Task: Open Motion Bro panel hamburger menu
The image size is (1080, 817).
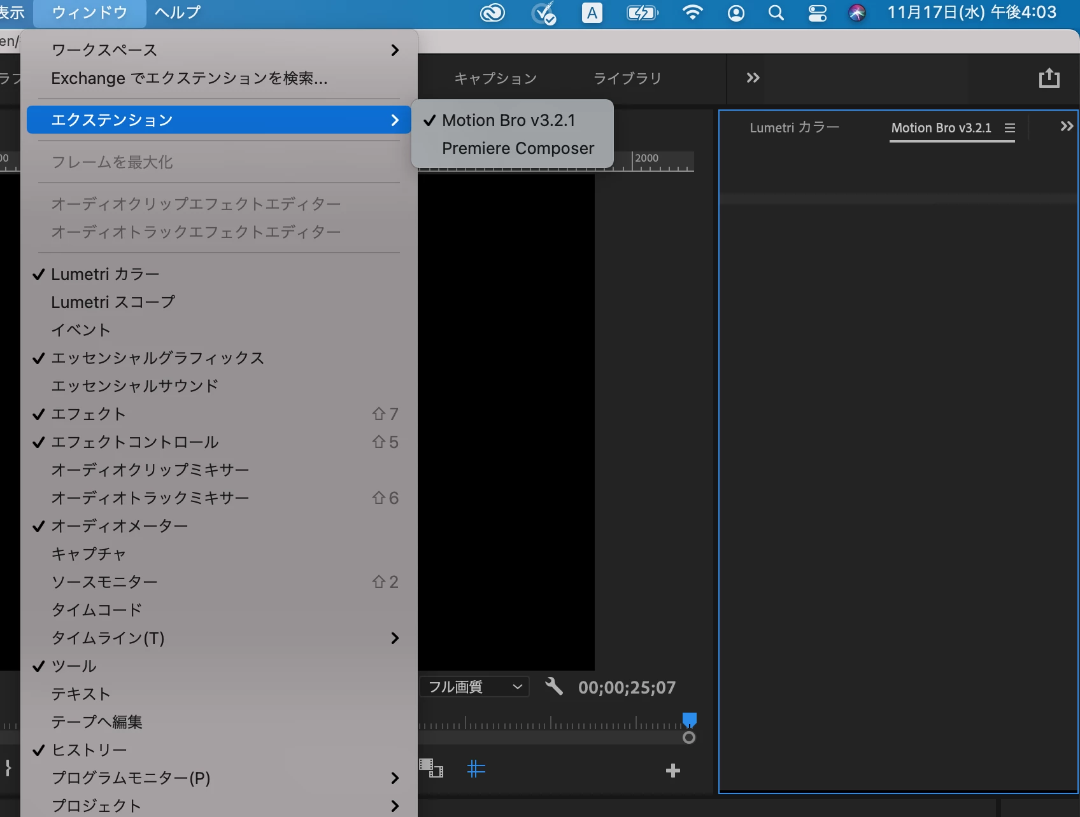Action: [x=1010, y=128]
